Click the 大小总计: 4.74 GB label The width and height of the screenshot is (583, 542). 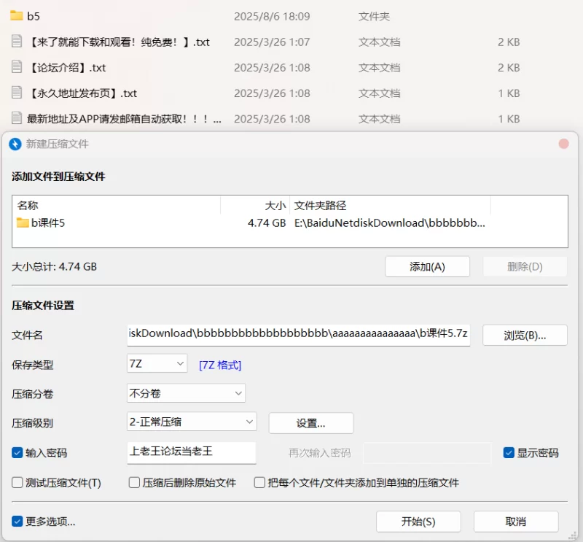[x=54, y=266]
